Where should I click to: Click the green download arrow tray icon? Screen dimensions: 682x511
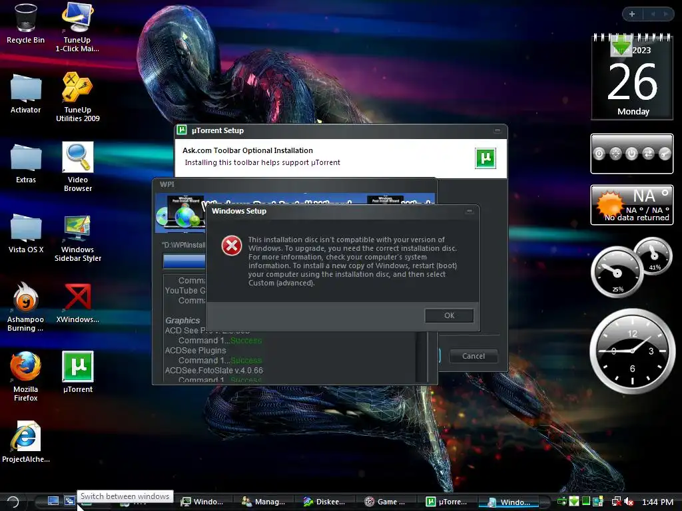coord(574,502)
